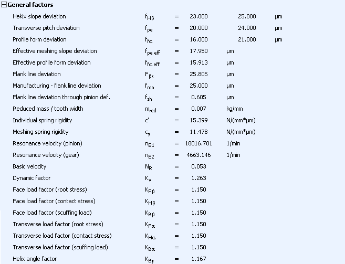Click profile form deviation value 21.000

tap(247, 39)
